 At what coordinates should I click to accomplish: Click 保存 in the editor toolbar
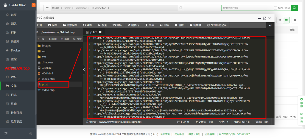(52, 25)
